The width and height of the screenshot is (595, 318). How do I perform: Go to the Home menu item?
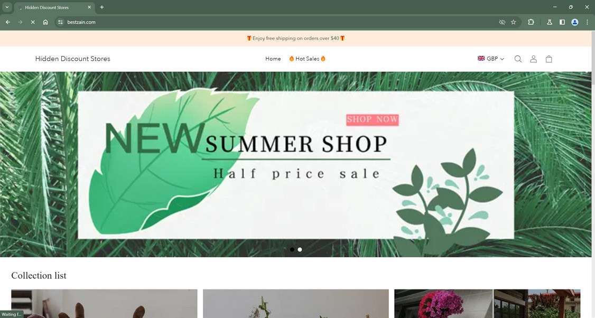pyautogui.click(x=273, y=59)
